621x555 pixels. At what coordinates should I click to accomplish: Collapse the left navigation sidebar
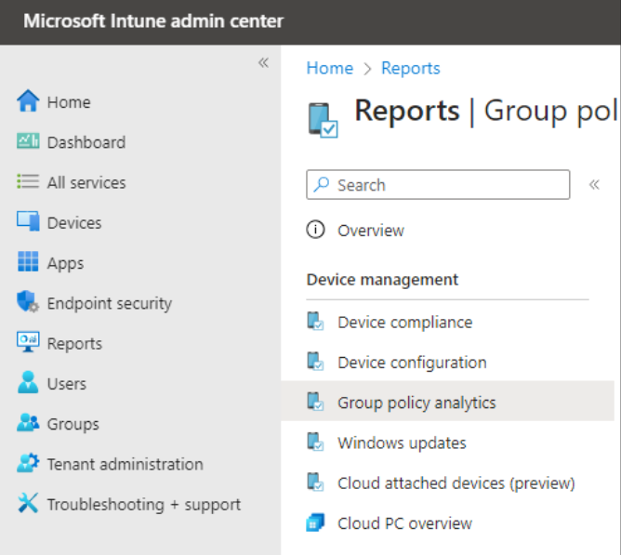[263, 62]
